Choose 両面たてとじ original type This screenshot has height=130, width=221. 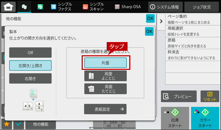point(105,89)
